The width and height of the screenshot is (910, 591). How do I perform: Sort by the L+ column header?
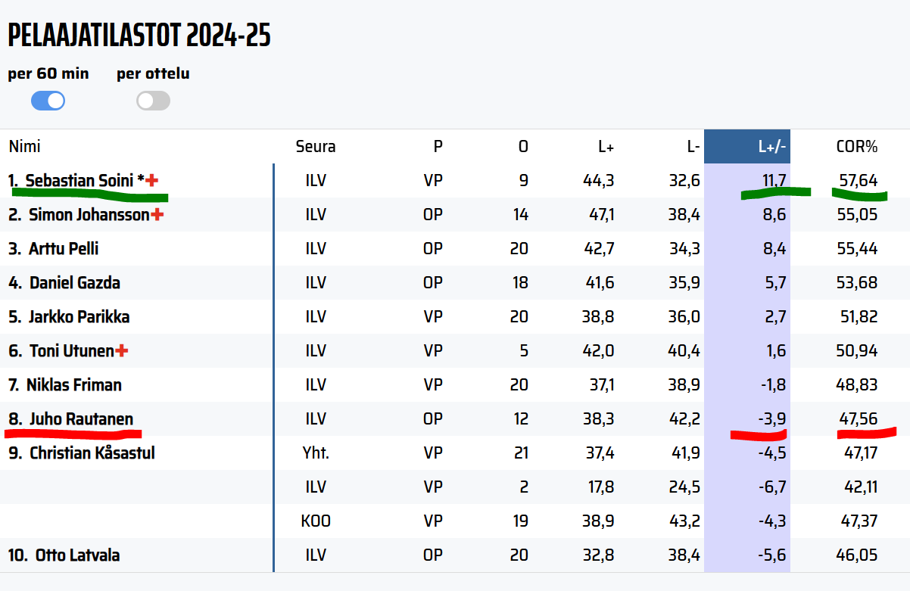606,147
